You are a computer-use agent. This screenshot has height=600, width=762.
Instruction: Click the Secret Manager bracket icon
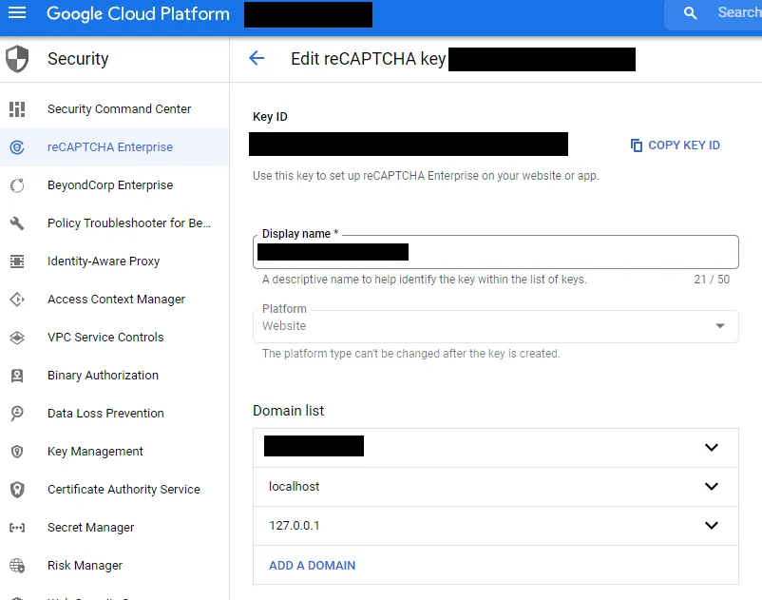pos(17,528)
